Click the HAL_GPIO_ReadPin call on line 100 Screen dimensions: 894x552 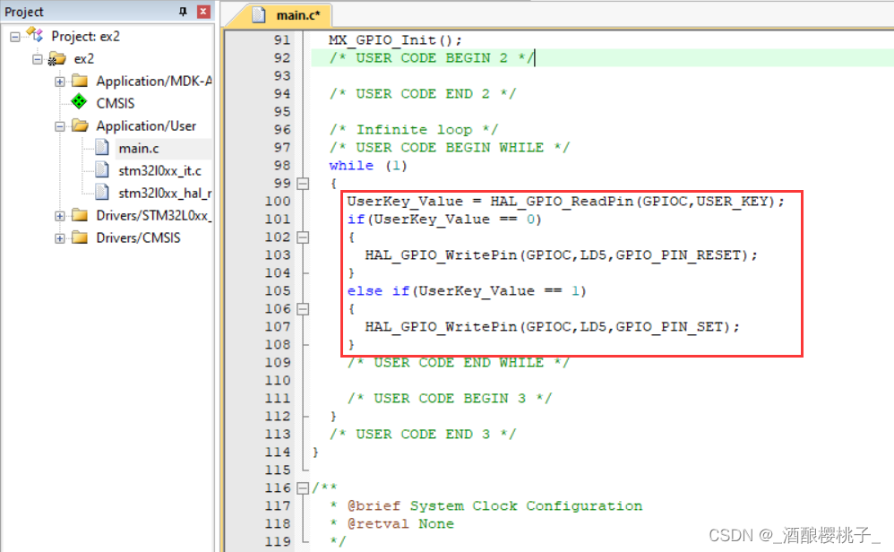coord(637,202)
